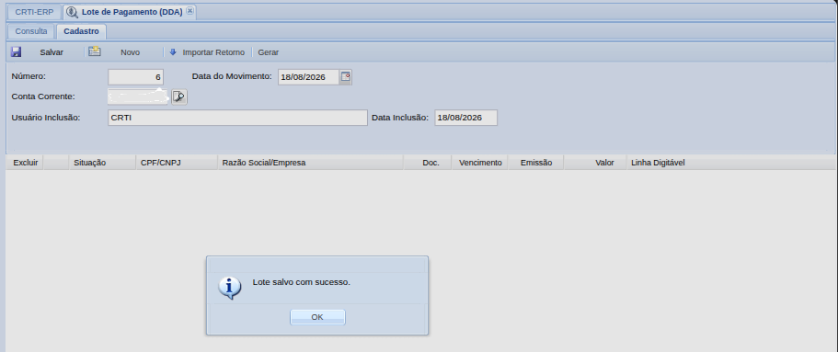Viewport: 838px width, 352px height.
Task: Click the blue floppy disk Salvar icon
Action: 16,51
